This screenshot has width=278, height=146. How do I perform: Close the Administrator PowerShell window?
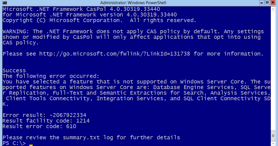273,3
